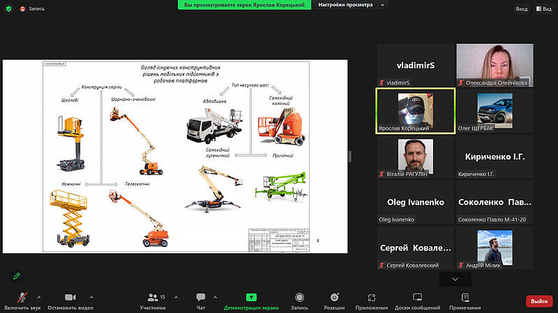Expand the participants options arrow
Screen dimensions: 558x313
(x=176, y=298)
